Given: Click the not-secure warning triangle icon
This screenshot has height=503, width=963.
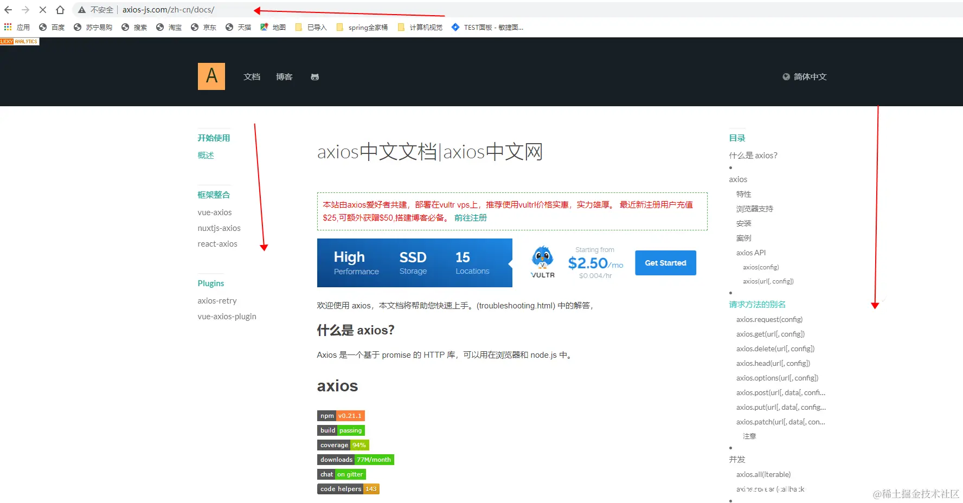Looking at the screenshot, I should [x=82, y=10].
